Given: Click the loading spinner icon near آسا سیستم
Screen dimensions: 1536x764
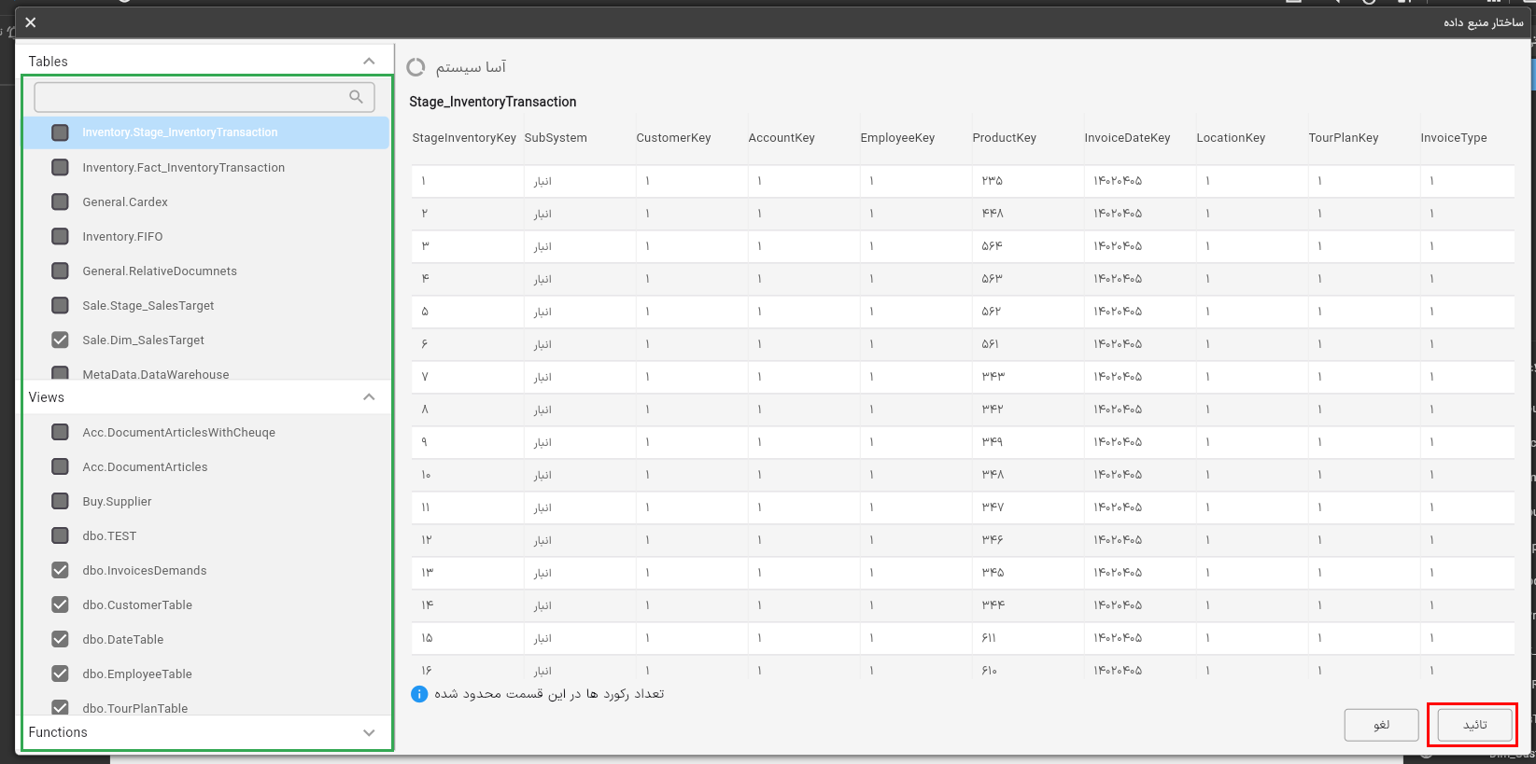Looking at the screenshot, I should point(416,67).
